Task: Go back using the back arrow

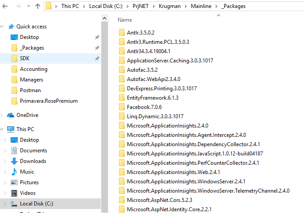Action: pos(5,6)
